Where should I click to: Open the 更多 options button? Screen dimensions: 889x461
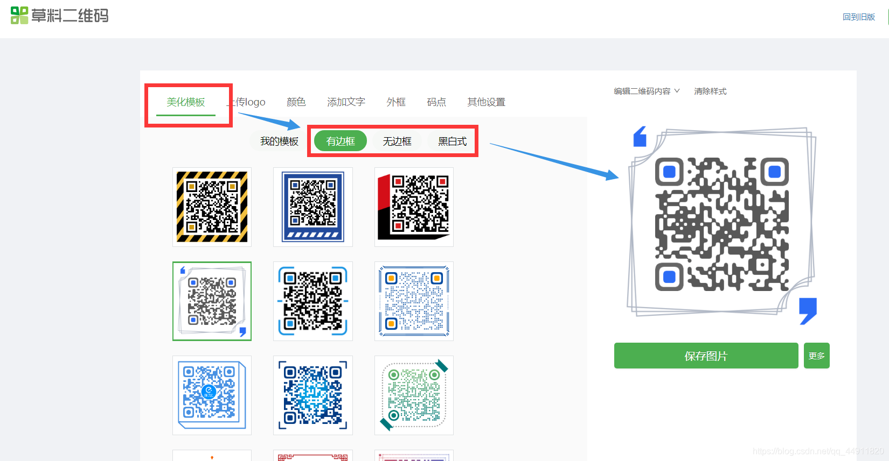point(817,356)
